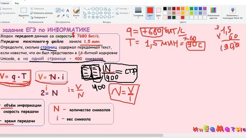Activate the Цвет 1 foreground color box
The image size is (246, 138).
(x=150, y=13)
